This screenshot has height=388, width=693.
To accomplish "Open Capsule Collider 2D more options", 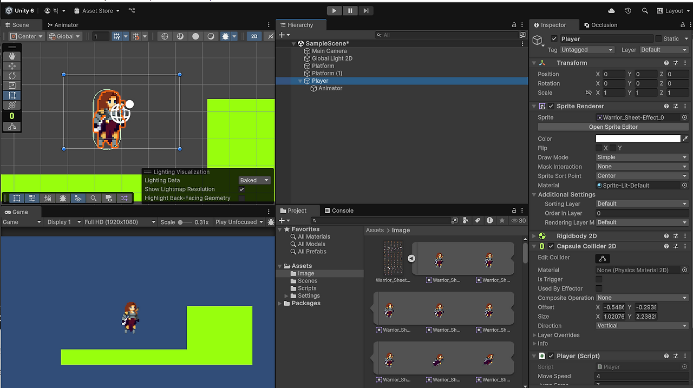I will click(685, 246).
